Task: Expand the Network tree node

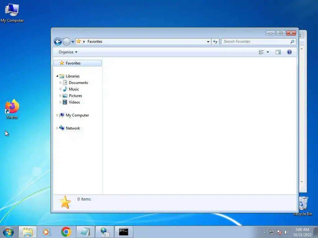Action: (x=57, y=128)
